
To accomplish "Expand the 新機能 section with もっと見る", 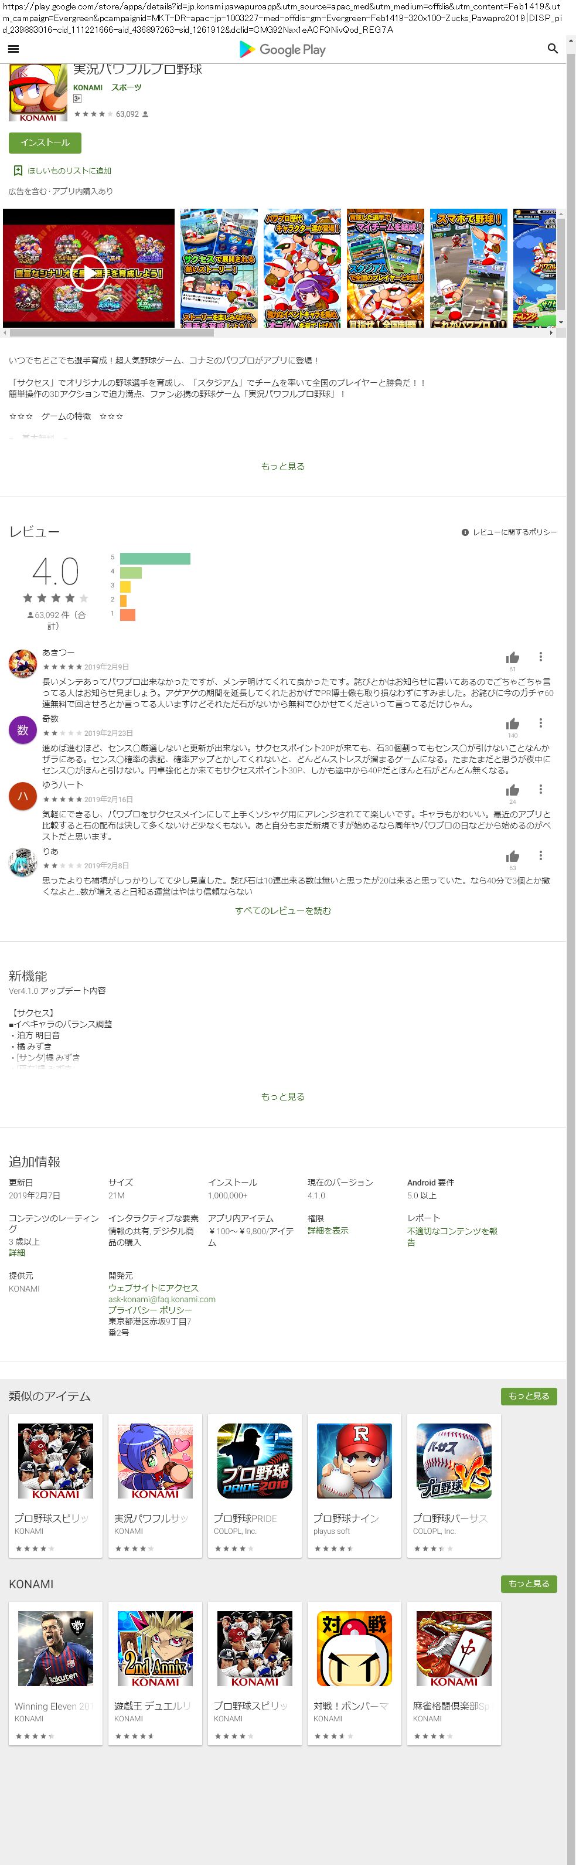I will [283, 1096].
